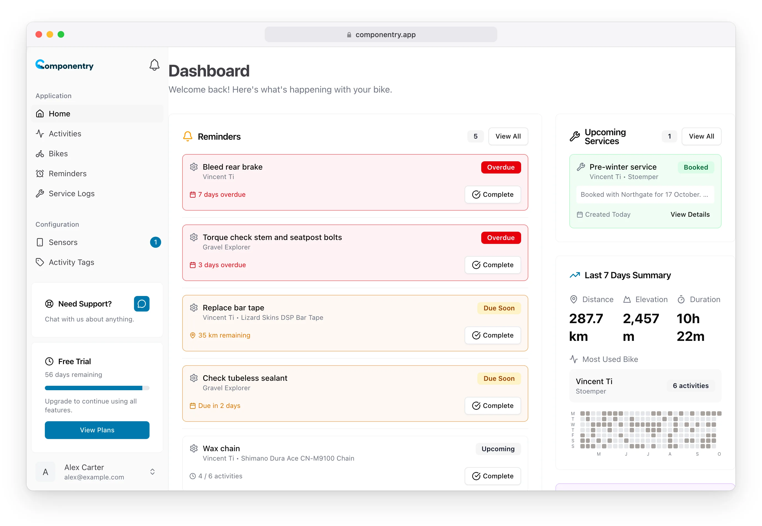Click the componentry.app address bar
This screenshot has height=526, width=762.
pos(381,35)
